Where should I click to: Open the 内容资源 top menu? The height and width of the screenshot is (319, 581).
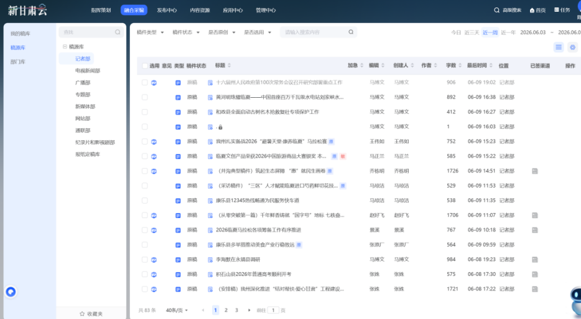tap(200, 11)
